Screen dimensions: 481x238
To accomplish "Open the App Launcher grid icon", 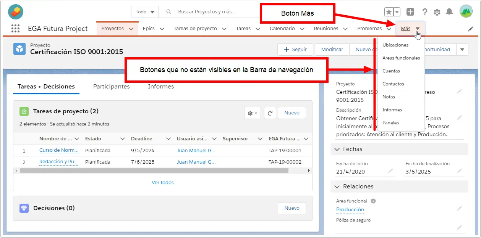I will tap(15, 28).
